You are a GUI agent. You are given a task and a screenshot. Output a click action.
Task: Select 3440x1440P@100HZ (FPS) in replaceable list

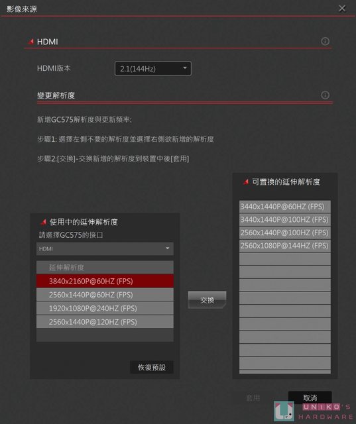point(285,219)
